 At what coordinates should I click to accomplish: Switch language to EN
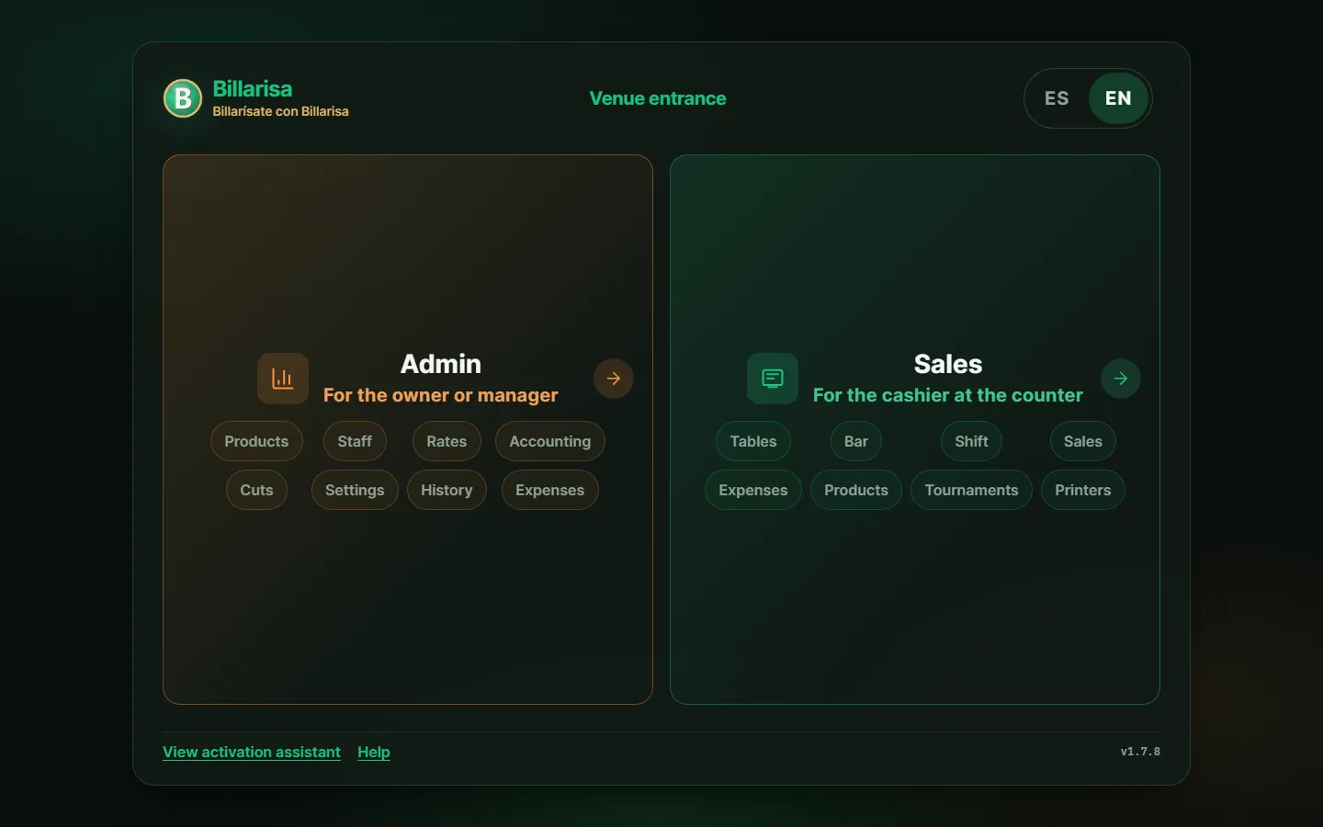coord(1118,98)
